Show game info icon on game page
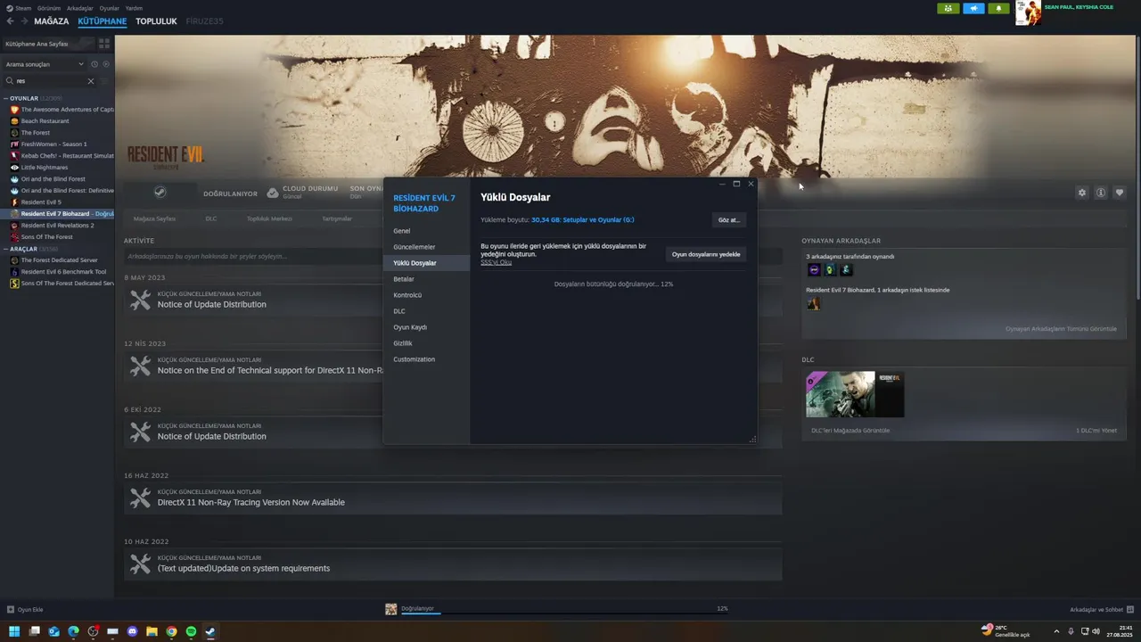This screenshot has width=1141, height=642. (1101, 193)
